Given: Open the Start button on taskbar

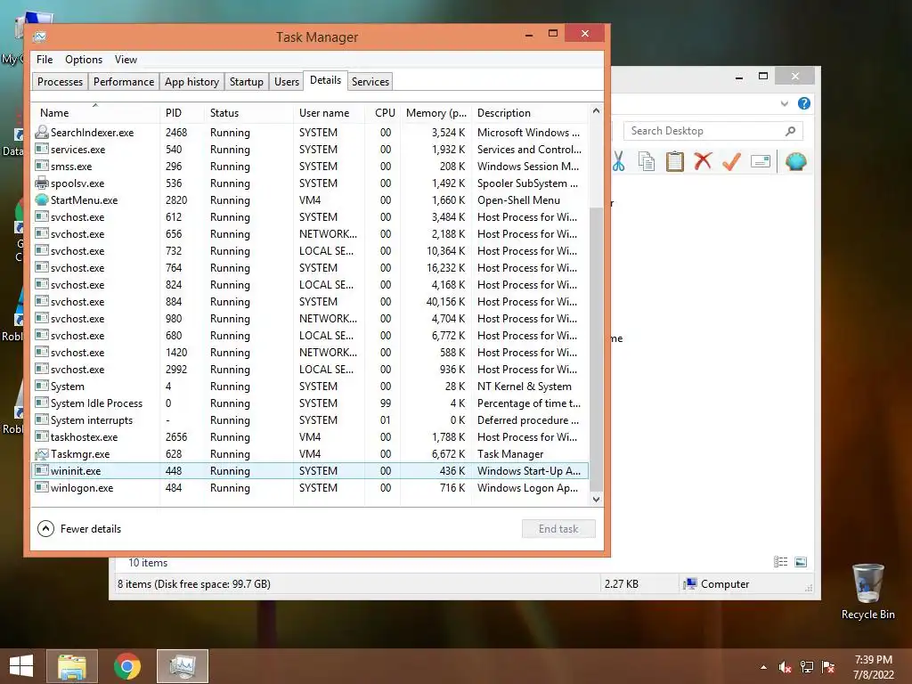Looking at the screenshot, I should [21, 666].
